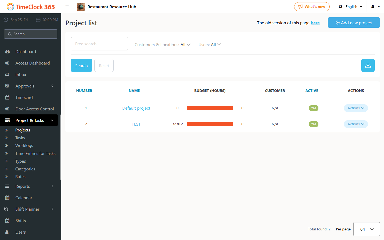
Task: Toggle the hamburger sidebar menu icon
Action: (67, 7)
